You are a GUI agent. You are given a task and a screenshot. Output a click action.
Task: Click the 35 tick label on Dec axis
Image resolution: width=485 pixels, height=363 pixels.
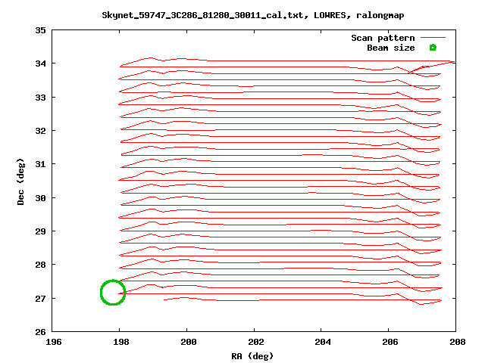tap(40, 30)
